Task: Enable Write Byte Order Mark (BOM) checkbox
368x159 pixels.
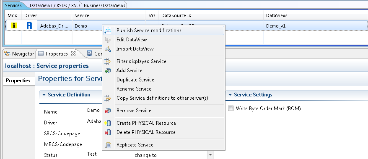Action: pos(231,109)
